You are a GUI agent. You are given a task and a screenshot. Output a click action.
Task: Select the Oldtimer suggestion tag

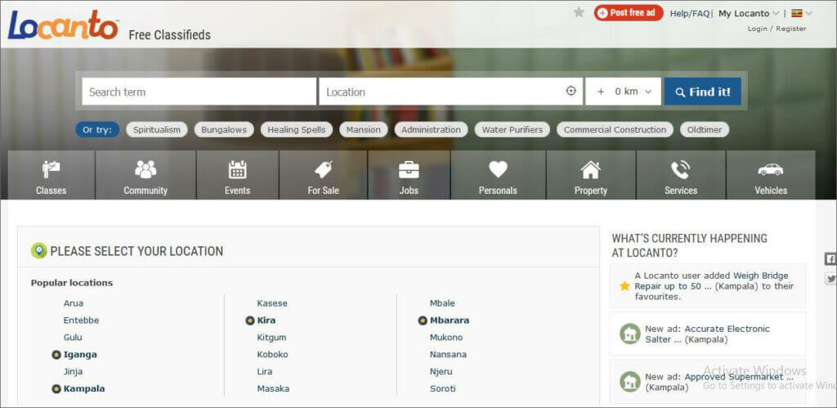(705, 130)
